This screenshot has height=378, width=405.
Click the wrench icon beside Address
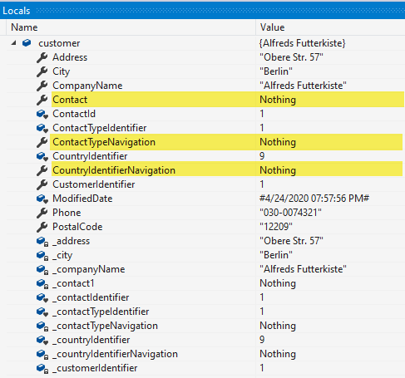tap(42, 57)
